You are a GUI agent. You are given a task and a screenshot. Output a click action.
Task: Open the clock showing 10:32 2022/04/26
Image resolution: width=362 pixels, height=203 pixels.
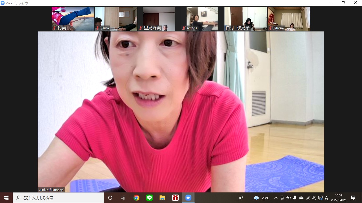click(x=339, y=198)
